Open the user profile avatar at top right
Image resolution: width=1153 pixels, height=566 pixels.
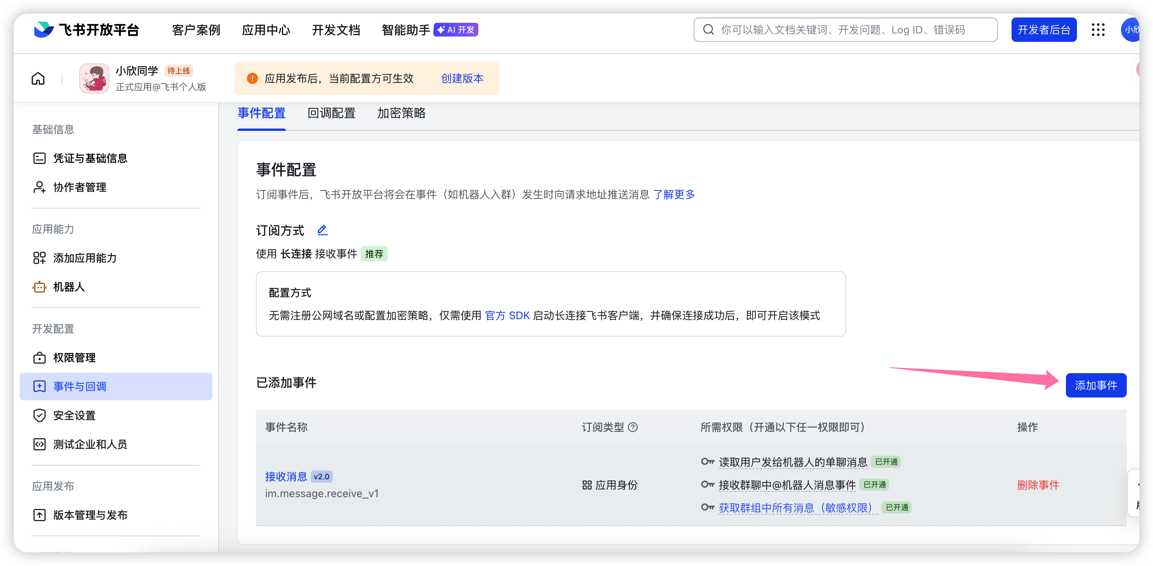coord(1131,30)
